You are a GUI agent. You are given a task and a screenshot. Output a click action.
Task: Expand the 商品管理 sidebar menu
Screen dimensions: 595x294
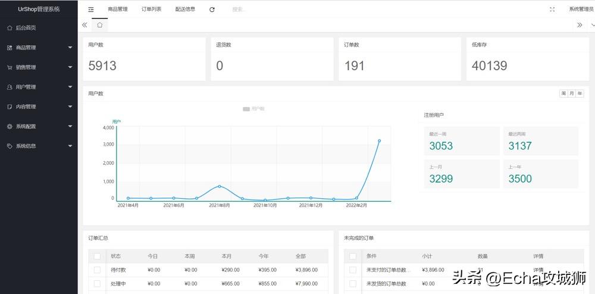click(39, 48)
